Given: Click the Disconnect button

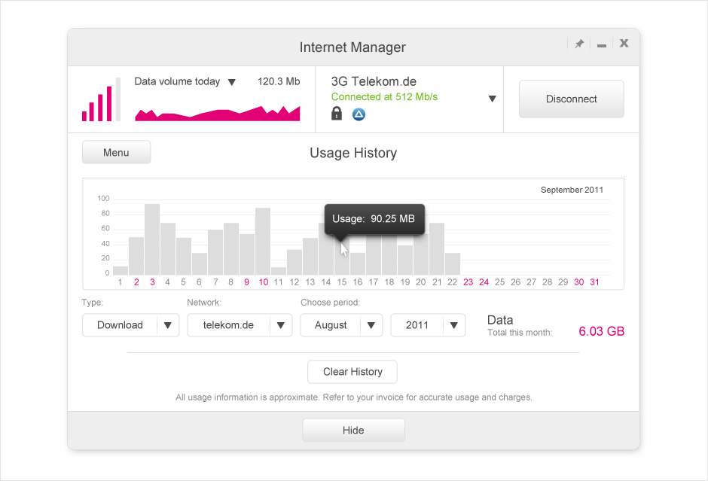Looking at the screenshot, I should pos(571,99).
